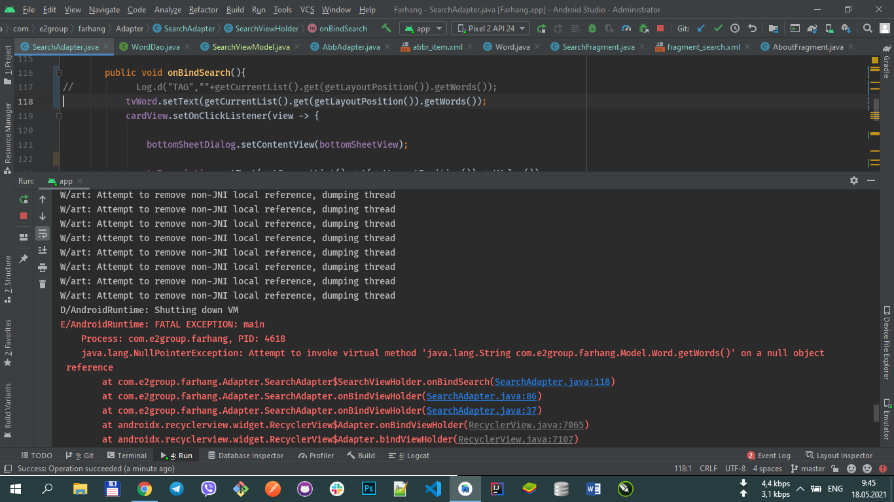Rerun the app from the main toolbar
The height and width of the screenshot is (502, 894).
pos(541,28)
